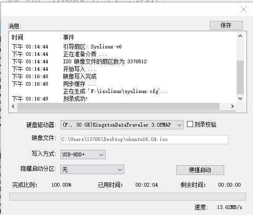Image resolution: width=253 pixels, height=215 pixels.
Task: Click the 消息: label
Action: pyautogui.click(x=15, y=26)
